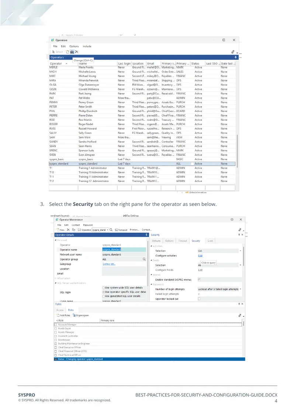Switch to the Options tab
295x416 pixels.
click(169, 241)
